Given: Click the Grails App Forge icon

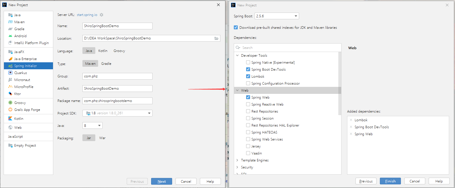Looking at the screenshot, I should pos(10,110).
